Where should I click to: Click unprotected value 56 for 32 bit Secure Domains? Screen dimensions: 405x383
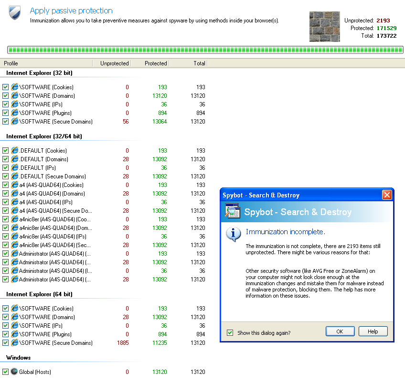(126, 122)
